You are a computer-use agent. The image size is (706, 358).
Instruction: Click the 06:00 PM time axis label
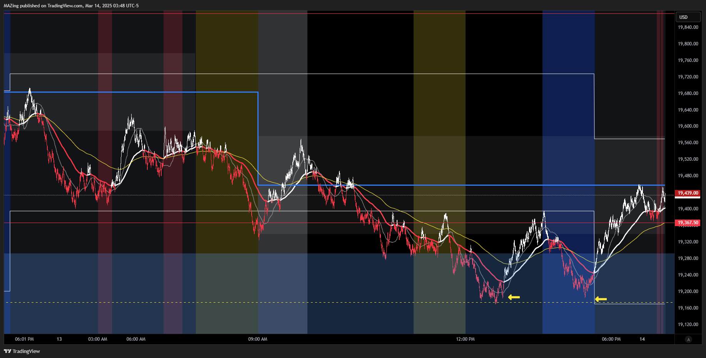[x=611, y=339]
